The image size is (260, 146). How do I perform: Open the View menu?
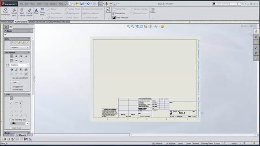[32, 4]
